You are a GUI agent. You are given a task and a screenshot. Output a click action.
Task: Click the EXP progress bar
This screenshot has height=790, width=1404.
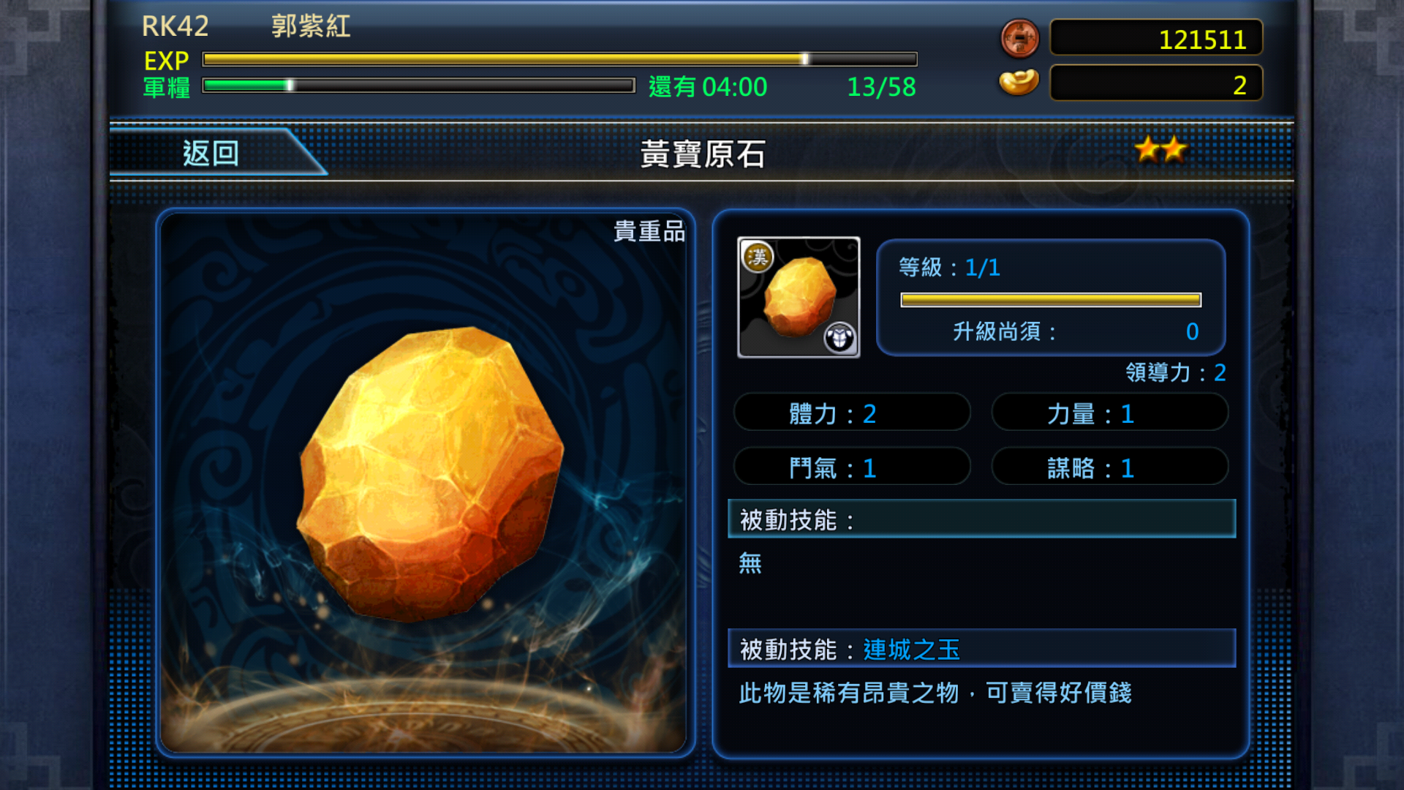pyautogui.click(x=559, y=59)
